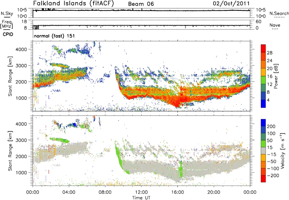This screenshot has width=289, height=200.
Task: Select the "N.Search" legend label
Action: coord(279,13)
